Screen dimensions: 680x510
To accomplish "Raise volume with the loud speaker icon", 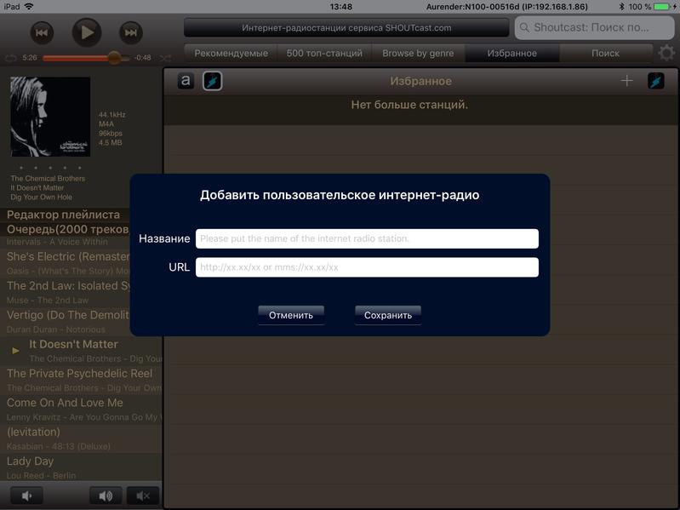I will click(106, 496).
